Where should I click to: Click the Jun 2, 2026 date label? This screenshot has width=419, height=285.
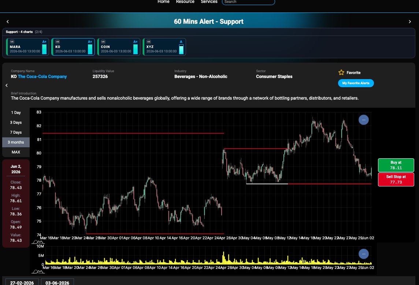tap(16, 169)
